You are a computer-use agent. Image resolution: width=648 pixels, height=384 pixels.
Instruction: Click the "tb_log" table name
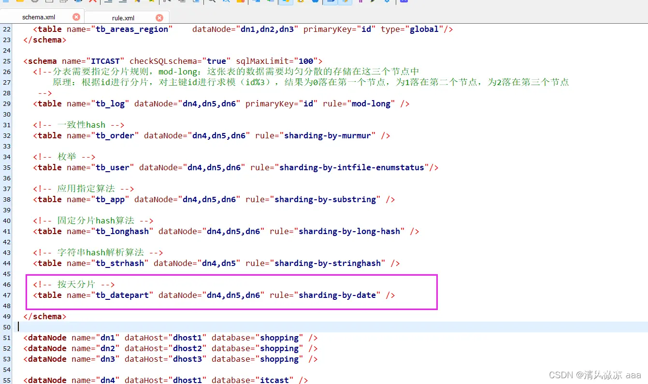(x=110, y=103)
